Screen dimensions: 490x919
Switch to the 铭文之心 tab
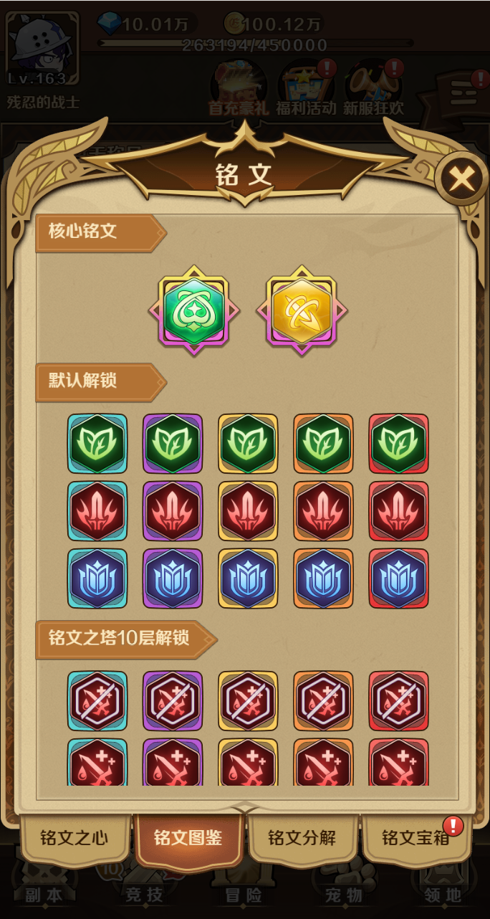[75, 838]
